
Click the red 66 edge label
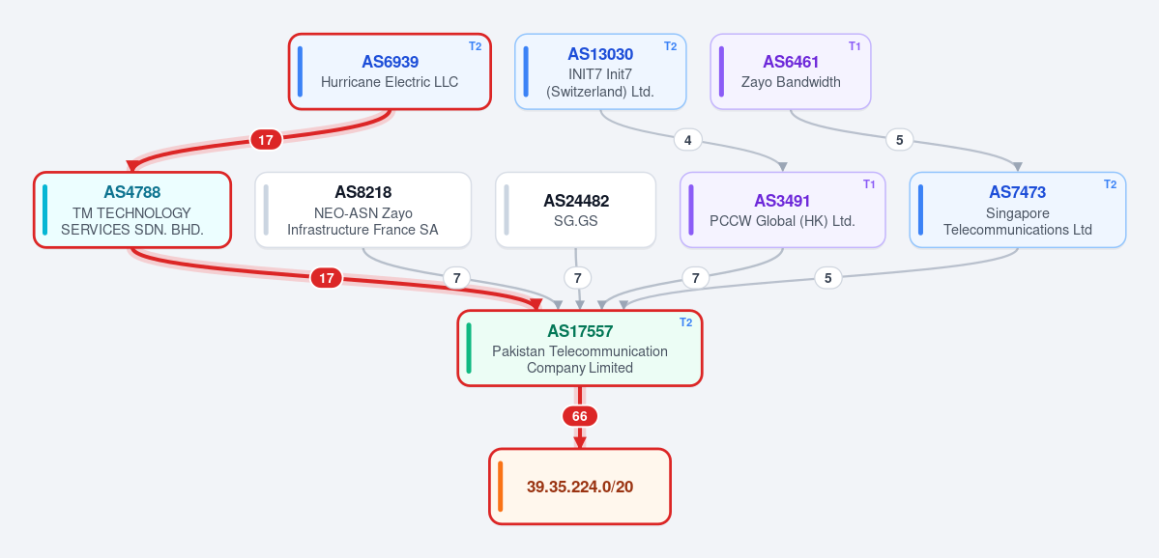[x=580, y=416]
